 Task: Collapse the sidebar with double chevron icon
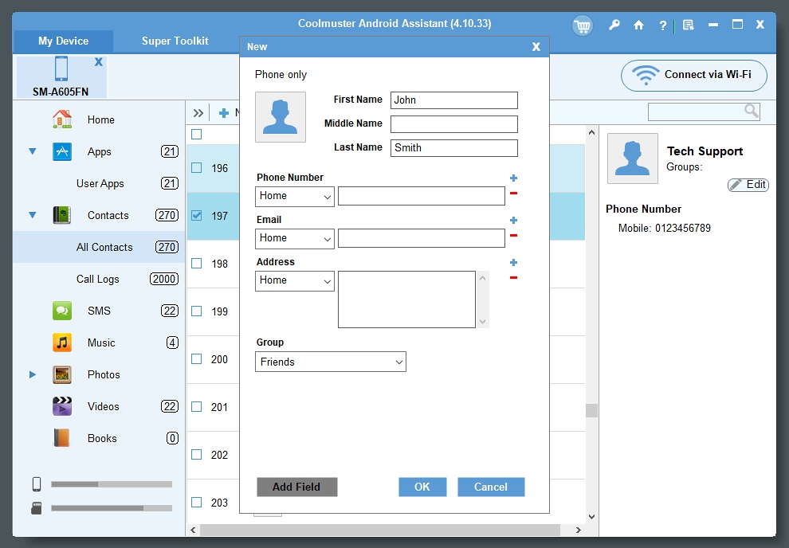point(198,113)
